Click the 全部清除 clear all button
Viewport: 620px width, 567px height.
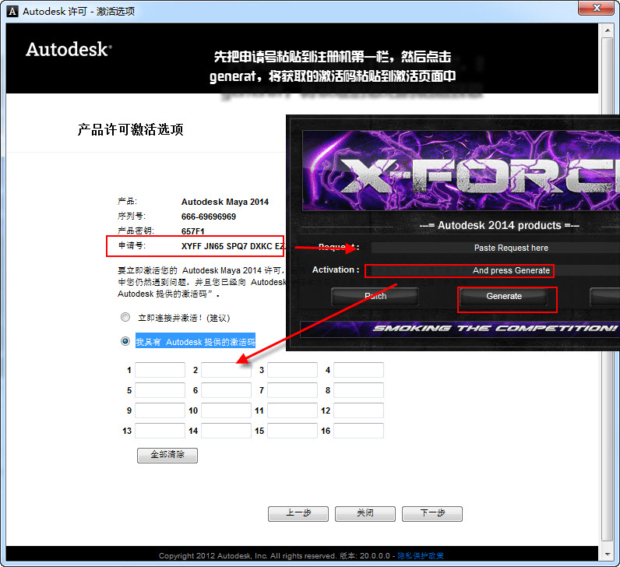coord(167,455)
